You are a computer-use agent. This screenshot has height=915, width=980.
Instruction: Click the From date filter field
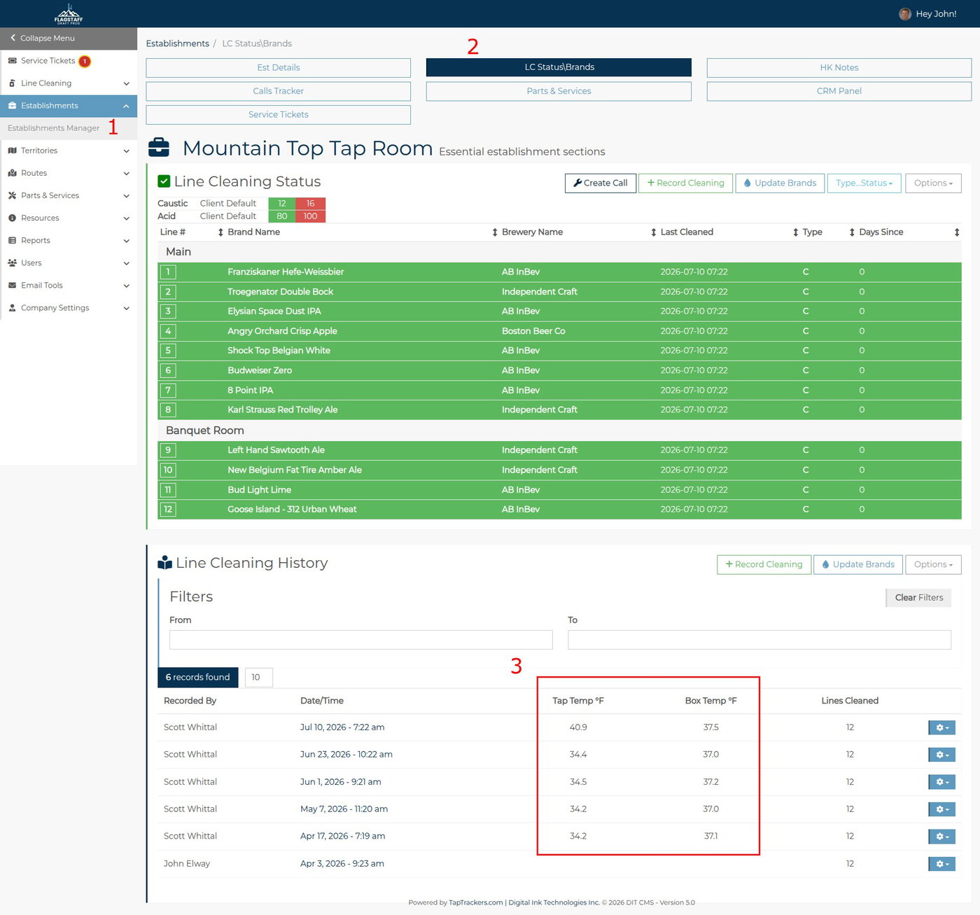coord(361,639)
